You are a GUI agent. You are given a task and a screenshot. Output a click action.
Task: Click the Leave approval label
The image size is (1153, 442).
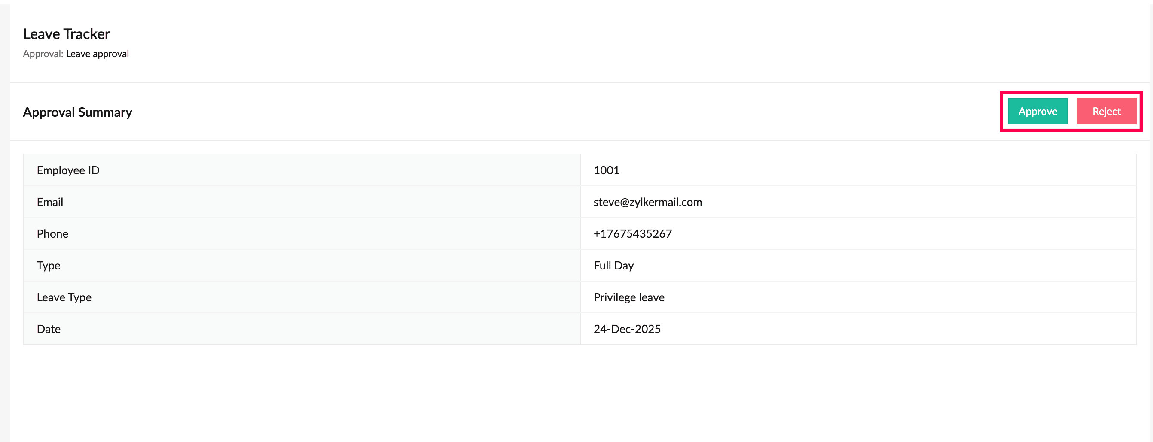point(97,54)
